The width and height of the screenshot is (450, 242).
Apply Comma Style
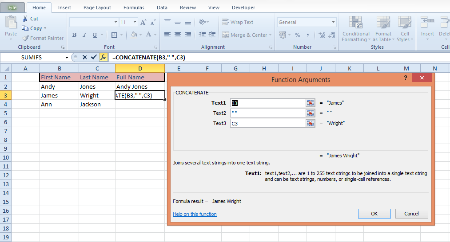(308, 35)
